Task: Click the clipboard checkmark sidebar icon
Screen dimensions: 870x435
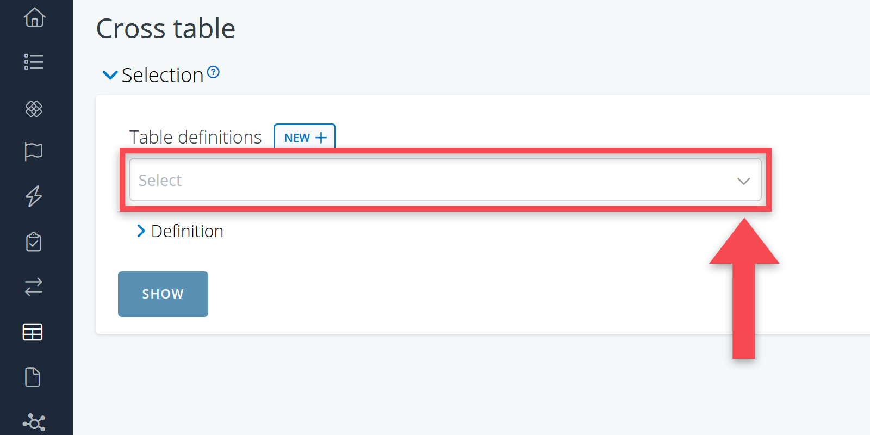Action: 34,242
